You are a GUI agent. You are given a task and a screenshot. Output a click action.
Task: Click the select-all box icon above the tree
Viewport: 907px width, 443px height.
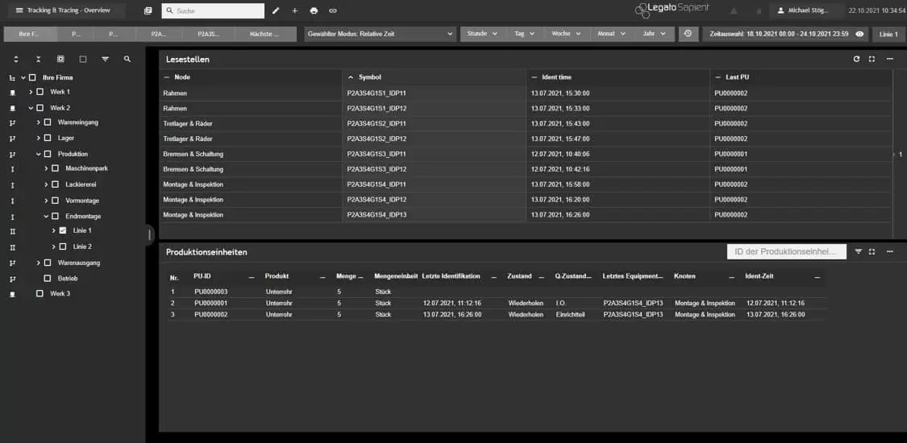point(60,59)
